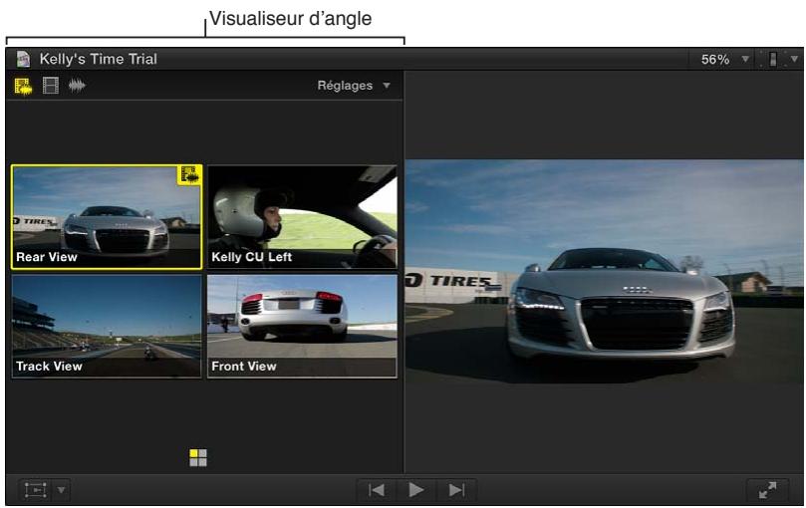Click the angle bank grid indicator
Viewport: 806px width, 508px height.
(x=198, y=457)
